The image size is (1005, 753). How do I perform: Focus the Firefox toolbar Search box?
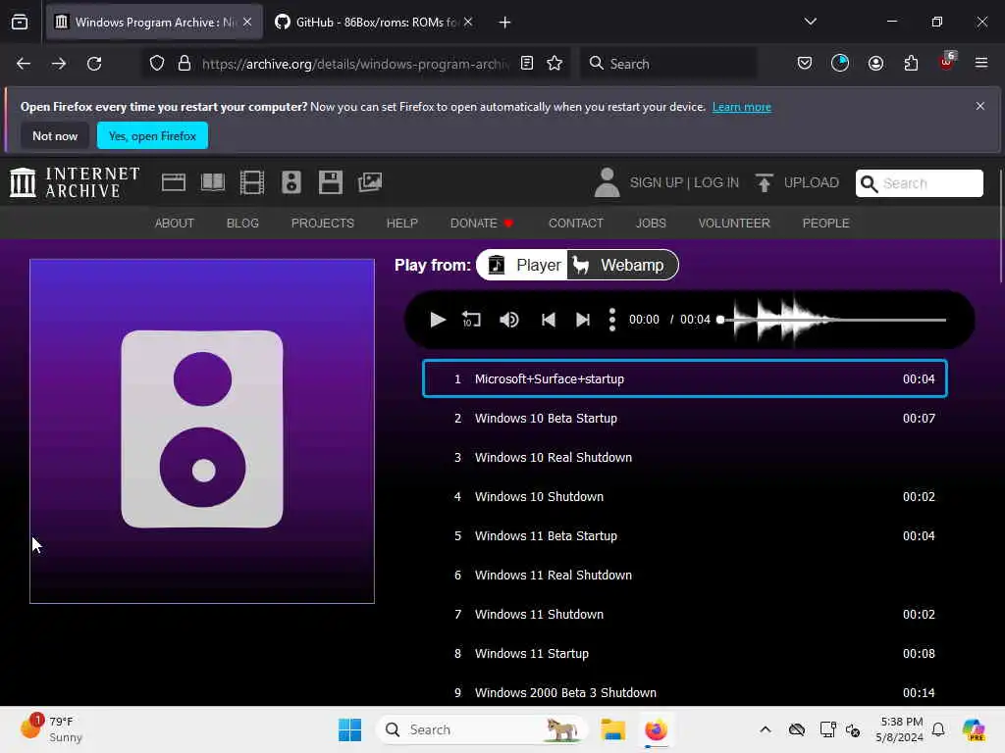(668, 64)
